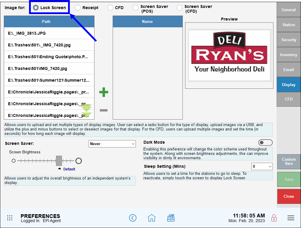This screenshot has width=301, height=228.
Task: Click the green Save button
Action: (x=289, y=179)
